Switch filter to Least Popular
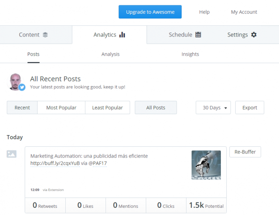 (107, 107)
